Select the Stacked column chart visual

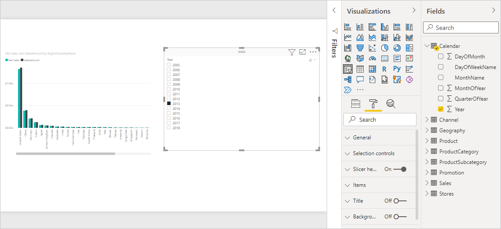[360, 27]
